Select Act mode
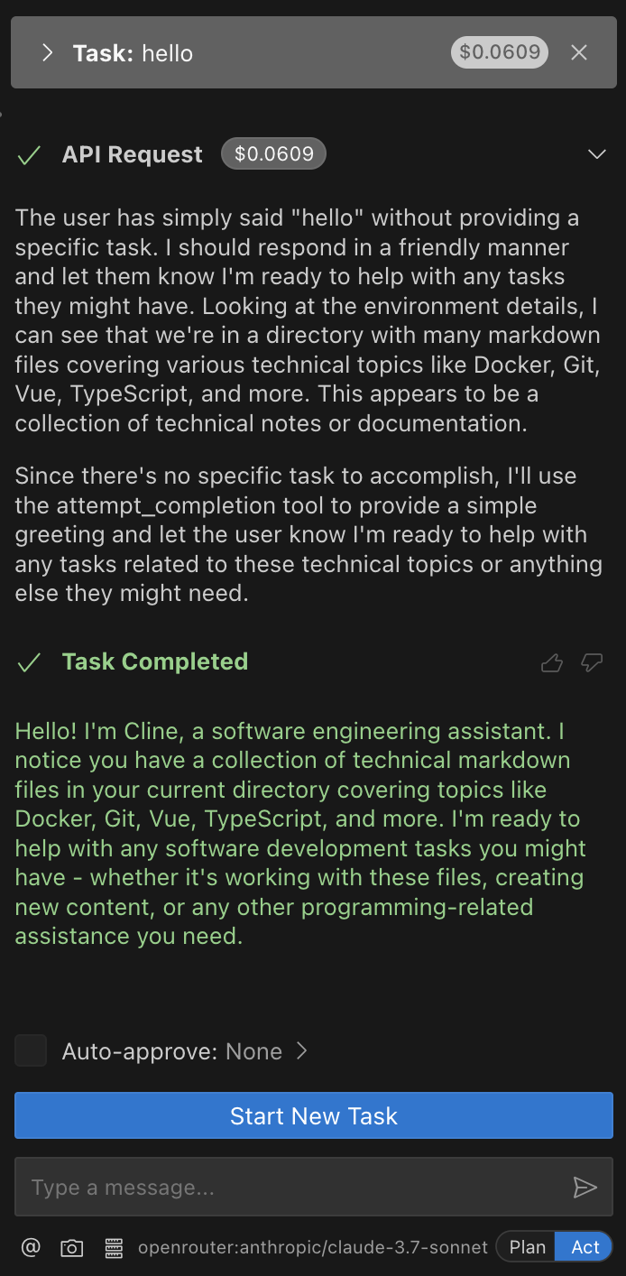This screenshot has height=1276, width=626. click(x=585, y=1247)
